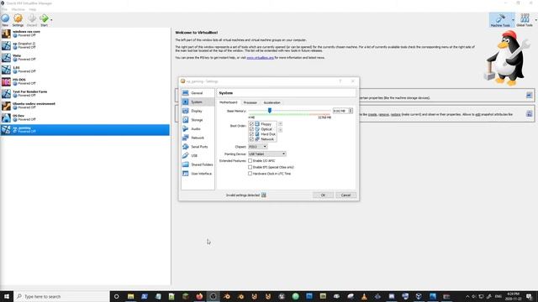Open Start button dropdown arrow
The height and width of the screenshot is (302, 538).
coord(51,20)
